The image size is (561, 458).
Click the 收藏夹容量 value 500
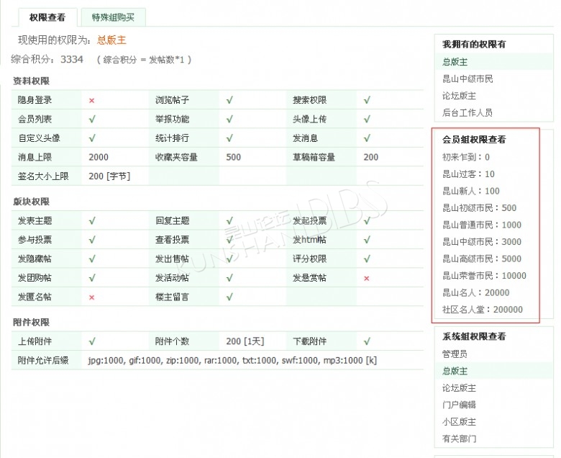click(x=233, y=157)
